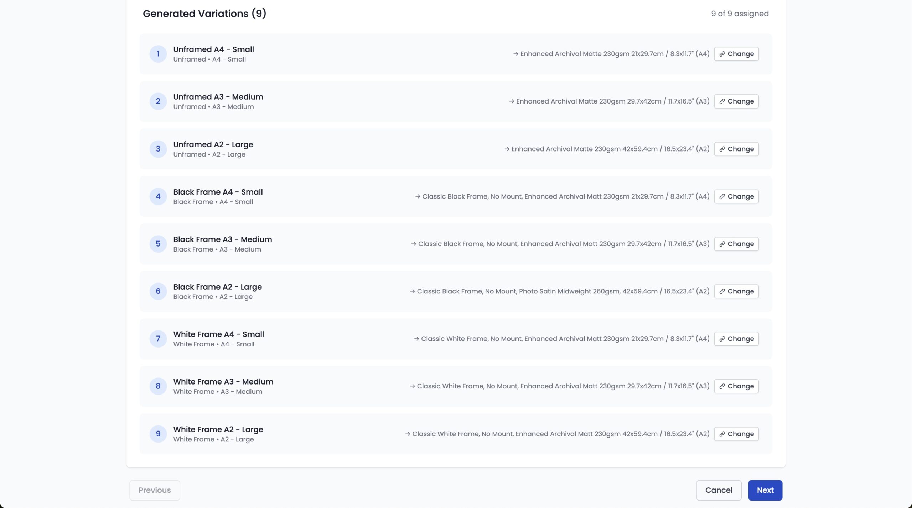Change assignment for Black Frame A2 - Large
The width and height of the screenshot is (912, 508).
(736, 291)
